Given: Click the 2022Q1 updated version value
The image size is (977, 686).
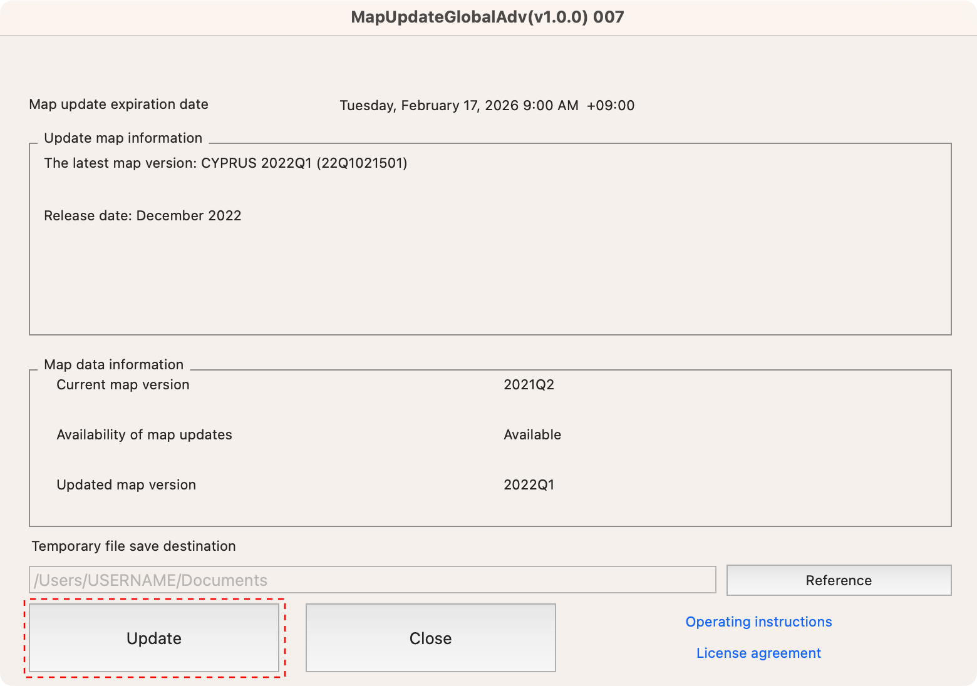Looking at the screenshot, I should [529, 485].
